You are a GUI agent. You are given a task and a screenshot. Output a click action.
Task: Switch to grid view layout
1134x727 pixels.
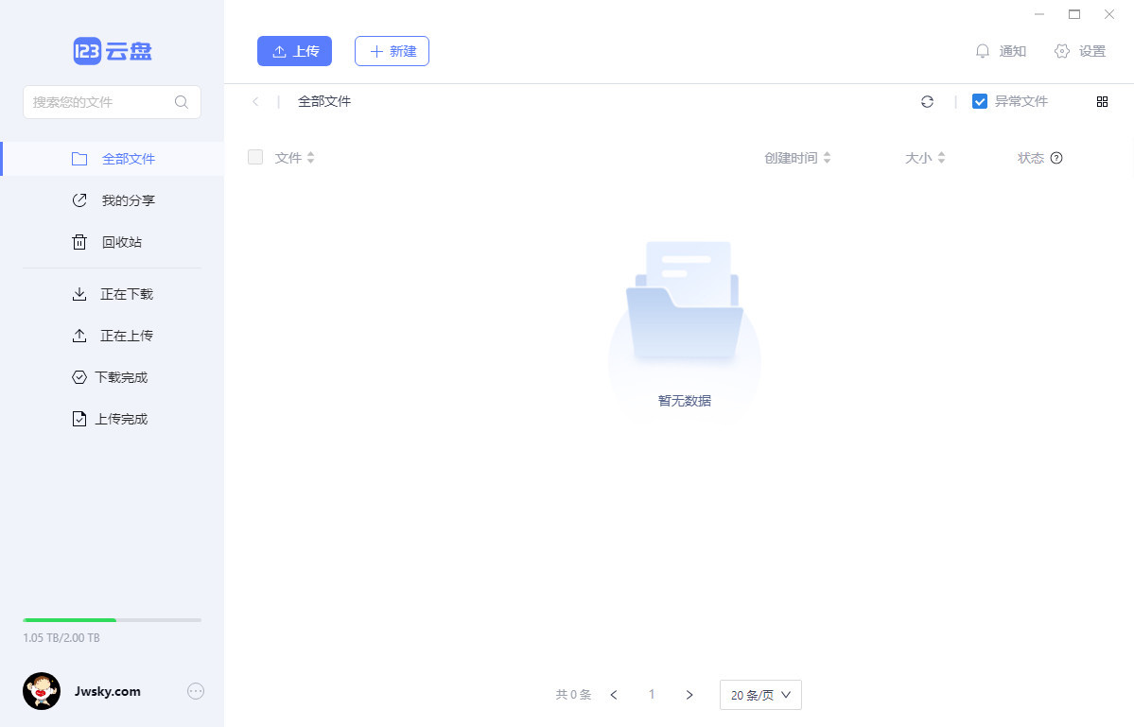[x=1102, y=101]
